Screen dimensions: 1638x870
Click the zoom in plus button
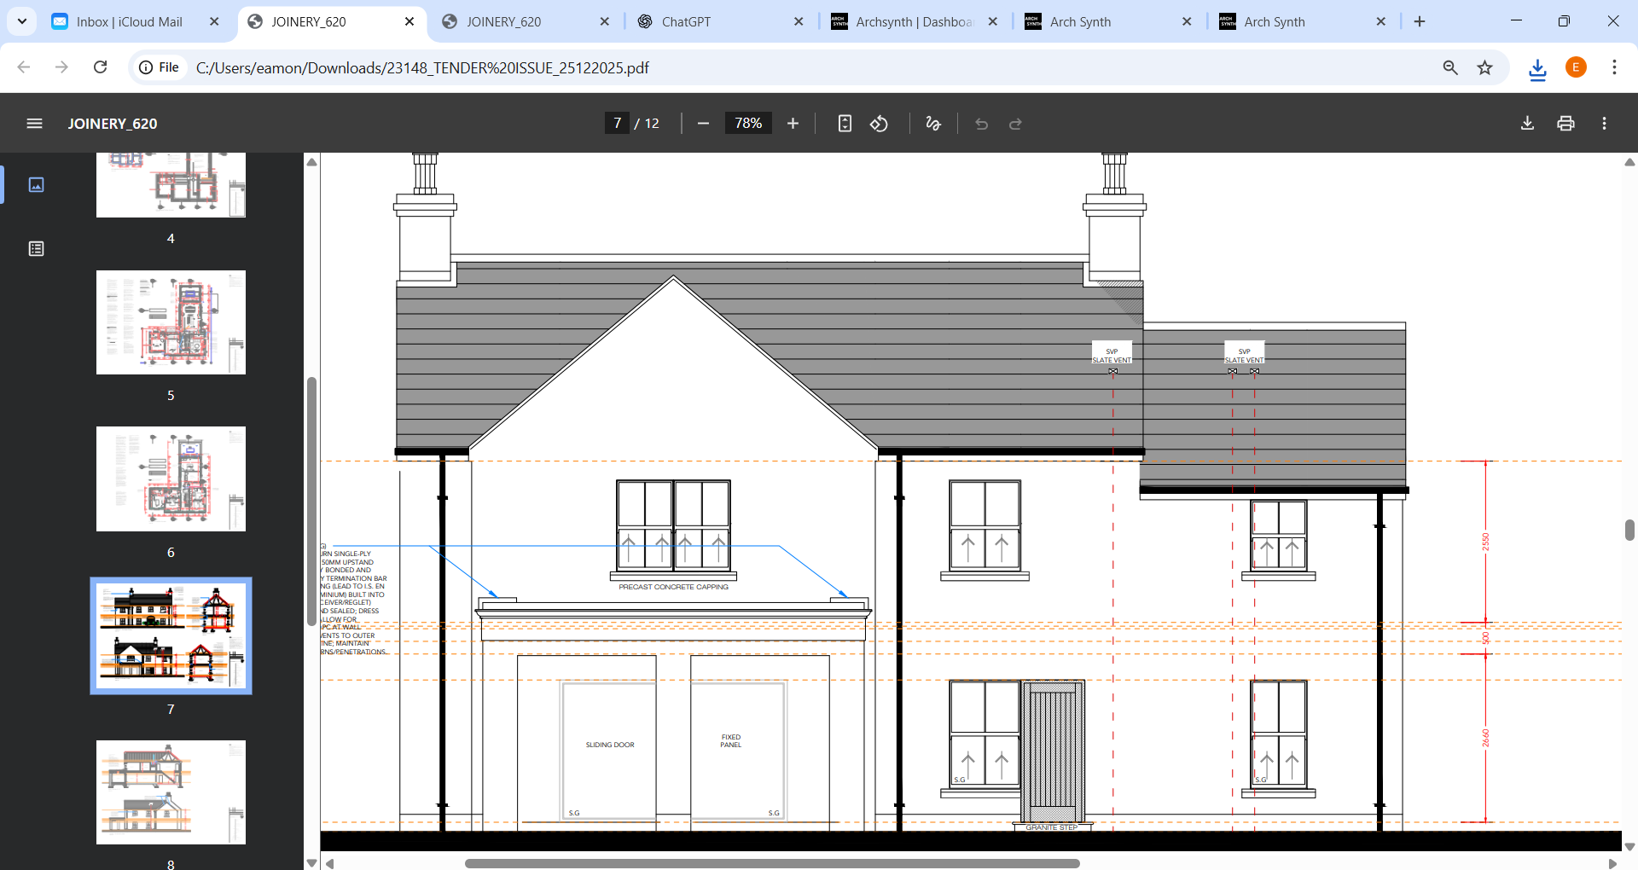pyautogui.click(x=793, y=124)
